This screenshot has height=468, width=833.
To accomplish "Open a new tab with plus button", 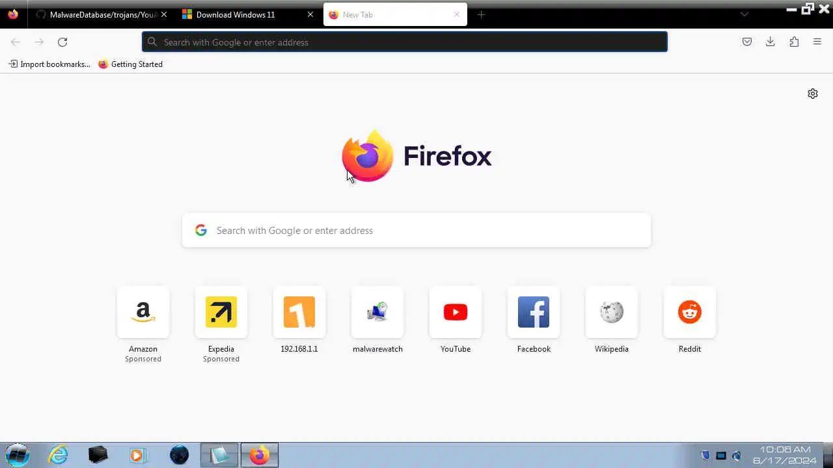I will [481, 14].
